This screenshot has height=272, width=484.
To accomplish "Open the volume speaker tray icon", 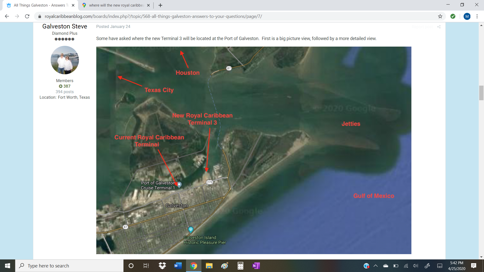I will point(416,266).
